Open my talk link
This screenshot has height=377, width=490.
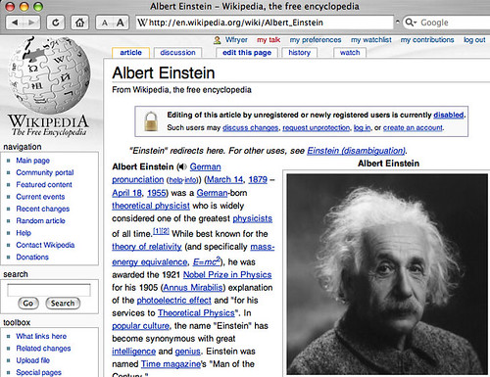[269, 40]
